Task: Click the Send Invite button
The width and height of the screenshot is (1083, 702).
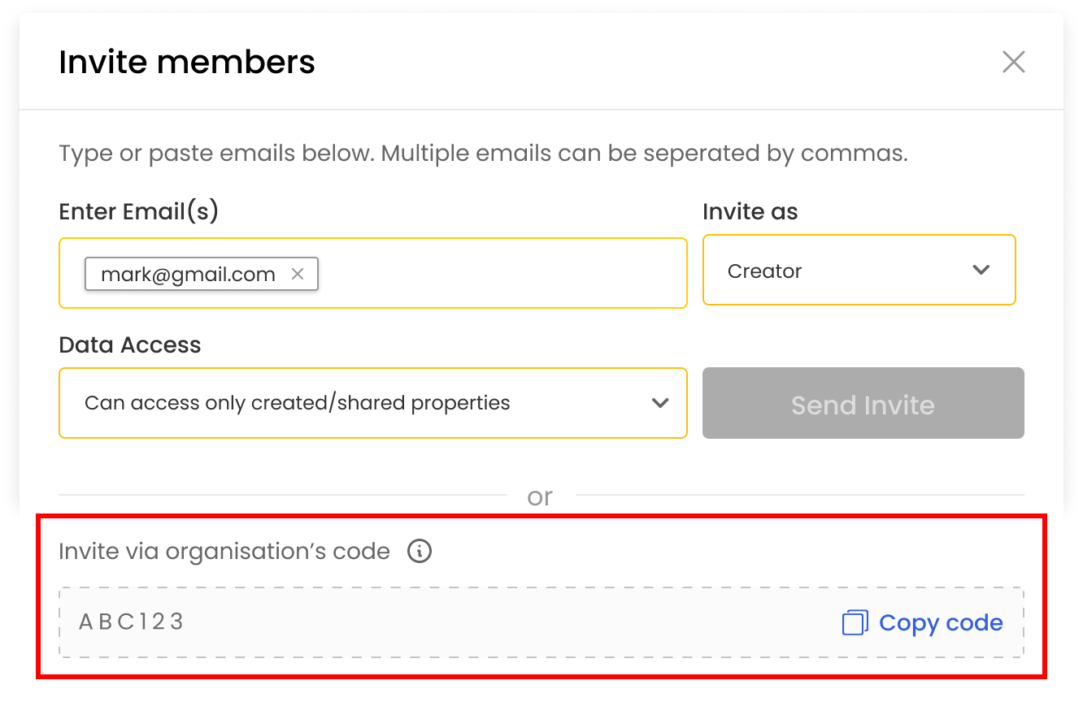Action: pyautogui.click(x=863, y=404)
